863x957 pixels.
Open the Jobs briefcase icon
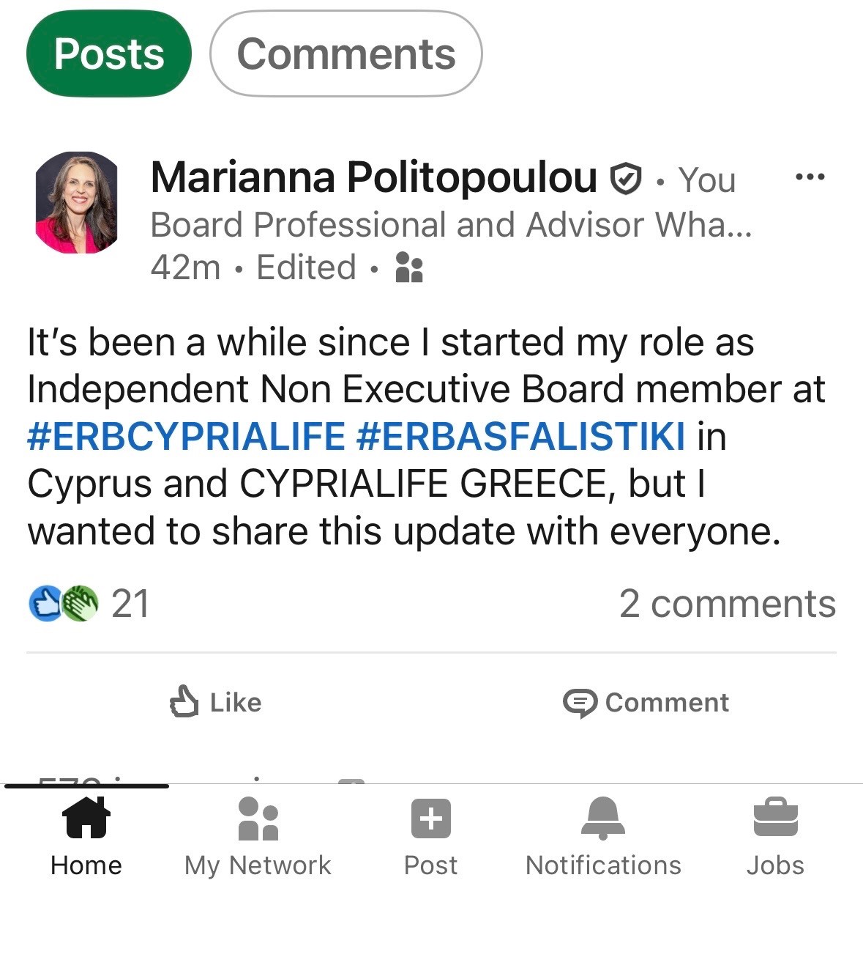(775, 818)
